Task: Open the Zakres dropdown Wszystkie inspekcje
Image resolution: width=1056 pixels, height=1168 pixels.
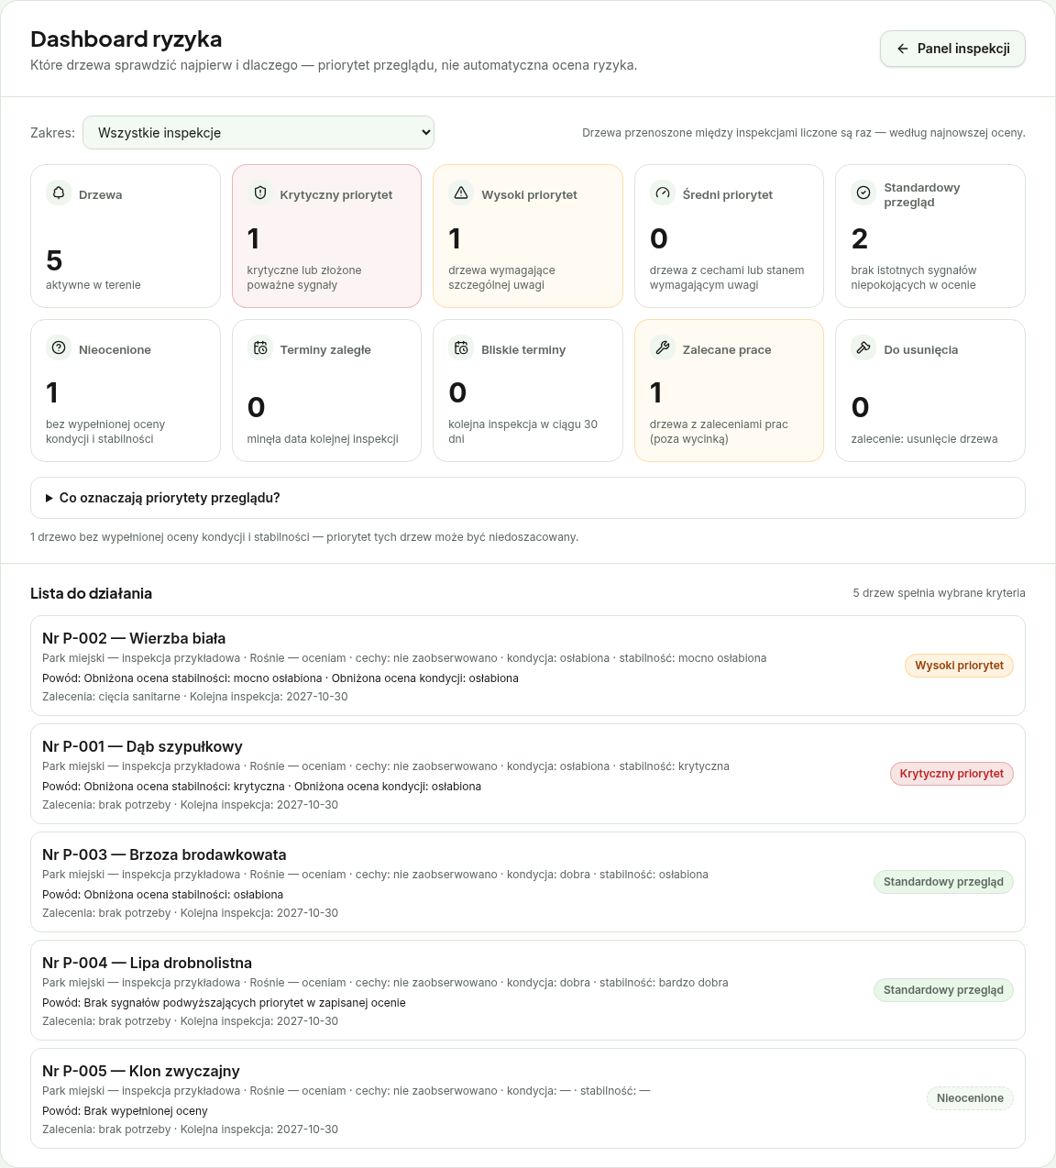Action: click(258, 132)
